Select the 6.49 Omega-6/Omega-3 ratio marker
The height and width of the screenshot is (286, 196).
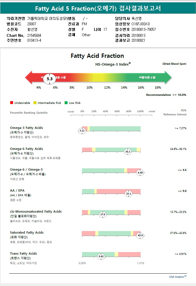pyautogui.click(x=140, y=173)
